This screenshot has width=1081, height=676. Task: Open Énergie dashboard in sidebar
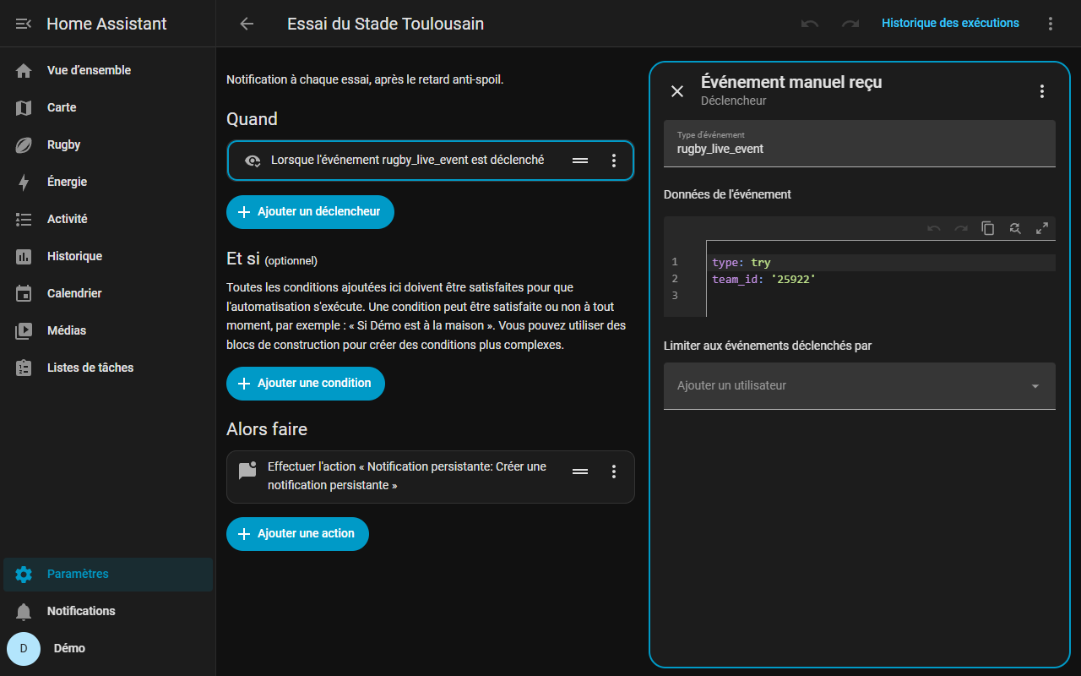point(108,182)
